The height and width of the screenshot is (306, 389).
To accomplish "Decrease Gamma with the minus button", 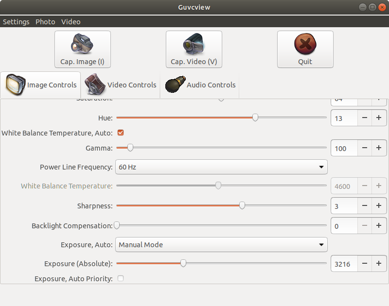I will point(365,148).
